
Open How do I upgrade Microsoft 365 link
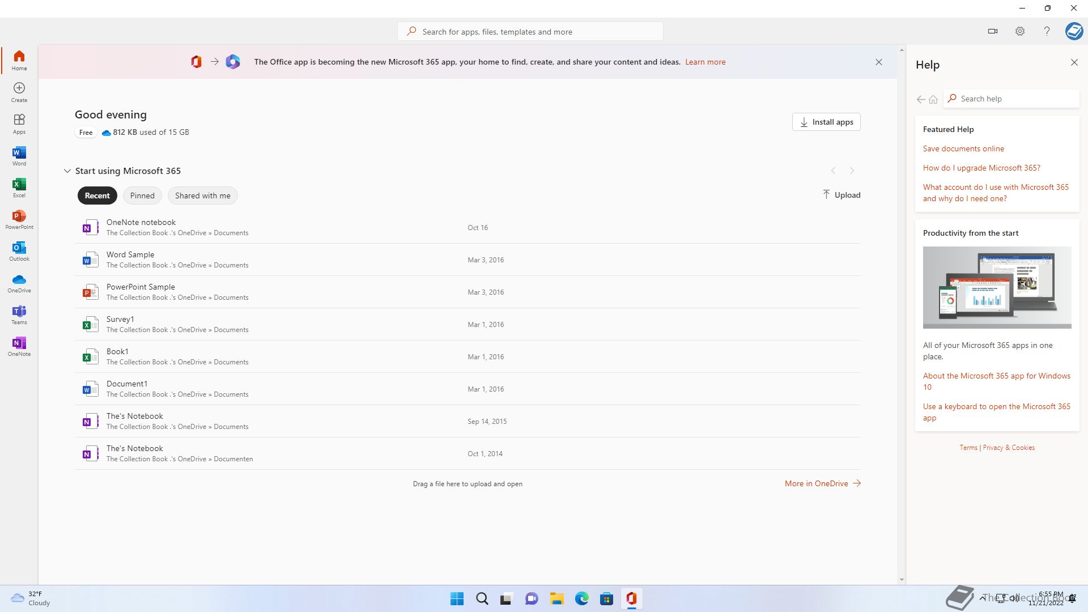(x=981, y=168)
